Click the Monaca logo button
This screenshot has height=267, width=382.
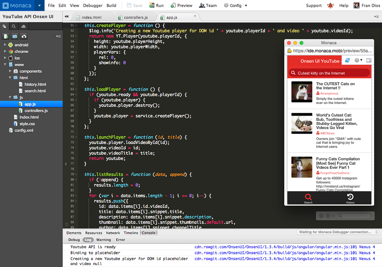(x=17, y=5)
